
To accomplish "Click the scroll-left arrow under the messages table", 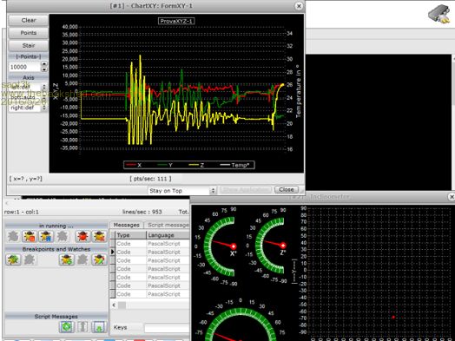I will [x=114, y=305].
